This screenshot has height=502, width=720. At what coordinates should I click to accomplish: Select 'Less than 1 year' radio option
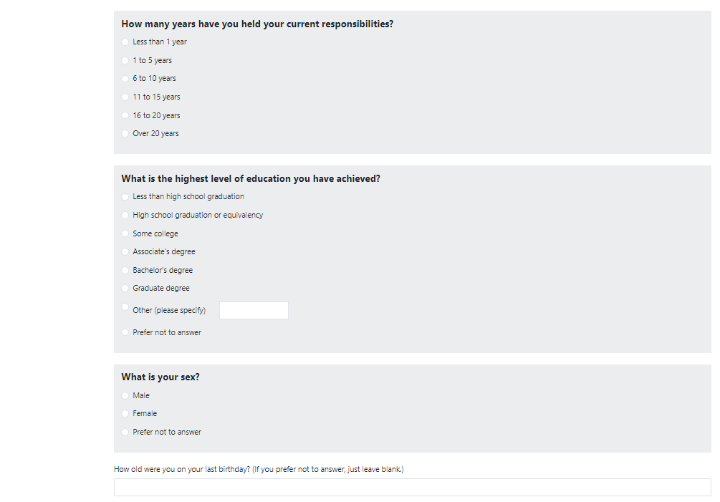click(125, 42)
